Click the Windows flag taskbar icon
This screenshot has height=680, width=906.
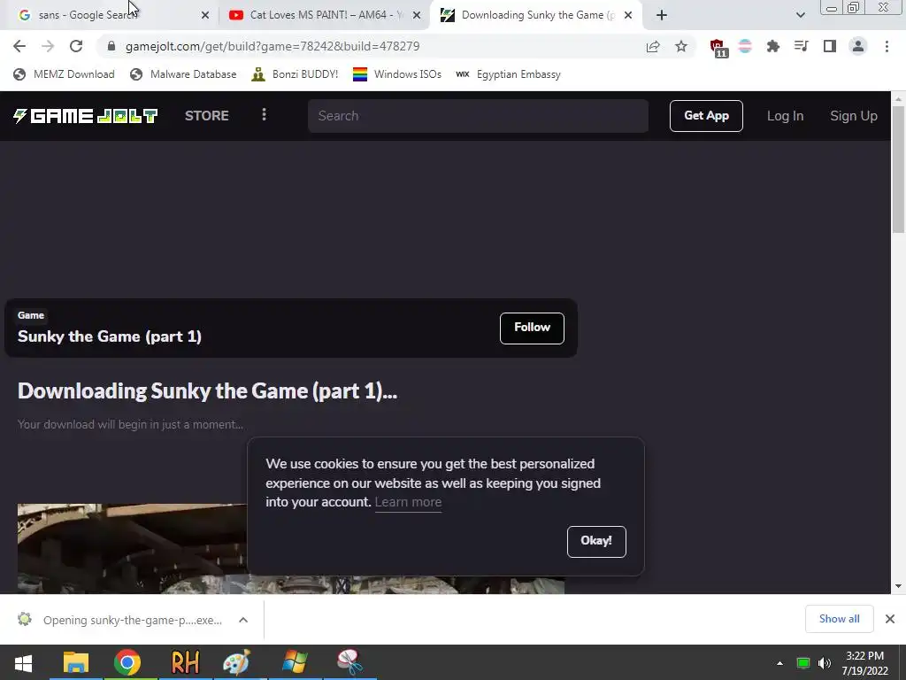pyautogui.click(x=295, y=662)
